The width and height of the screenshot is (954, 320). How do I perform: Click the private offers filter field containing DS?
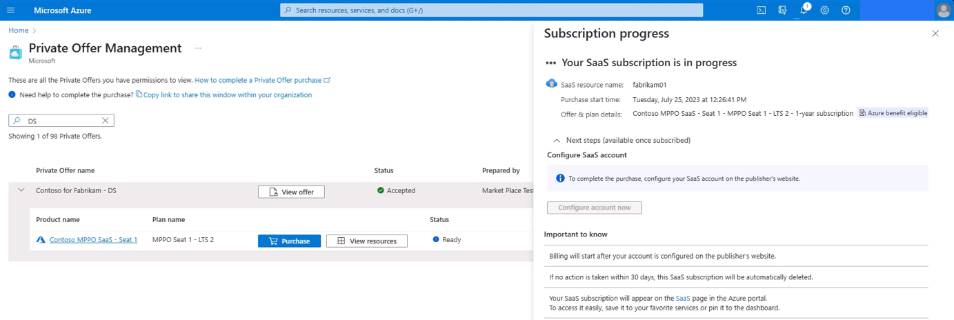(61, 121)
